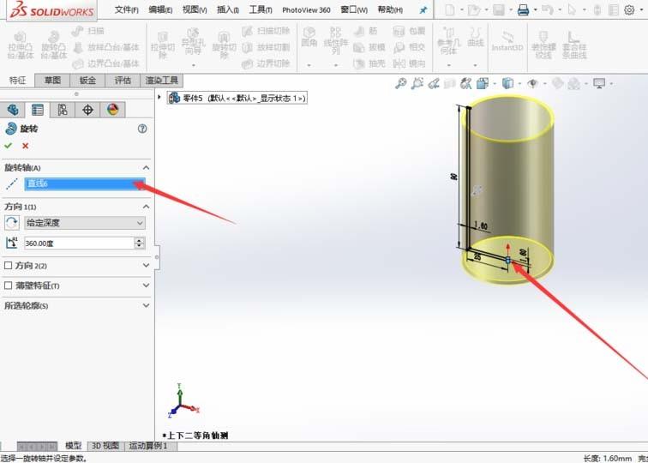Switch to the 特征 ribbon tab
This screenshot has height=463, width=648.
click(x=17, y=81)
